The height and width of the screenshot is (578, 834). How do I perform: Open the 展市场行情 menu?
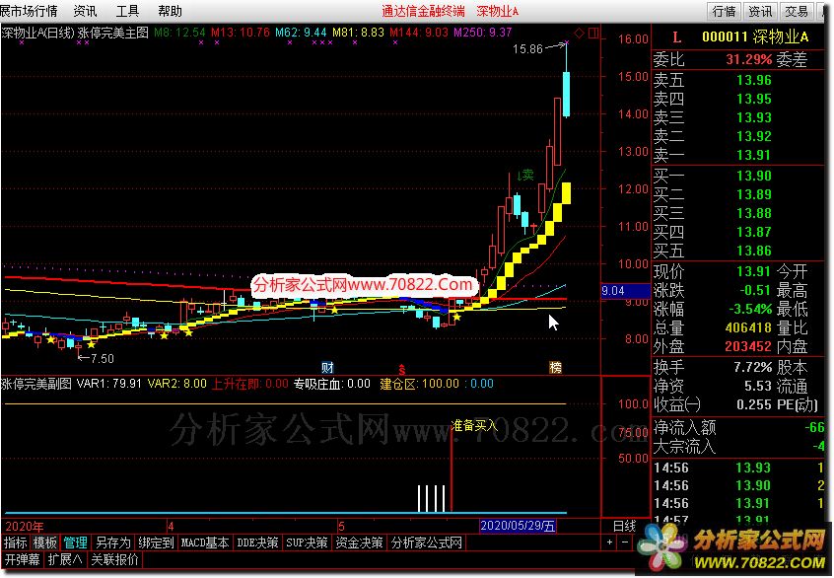[30, 11]
